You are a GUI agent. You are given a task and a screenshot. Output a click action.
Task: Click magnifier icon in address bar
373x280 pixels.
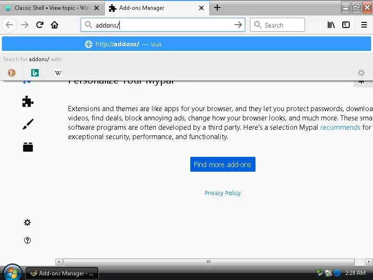click(88, 25)
